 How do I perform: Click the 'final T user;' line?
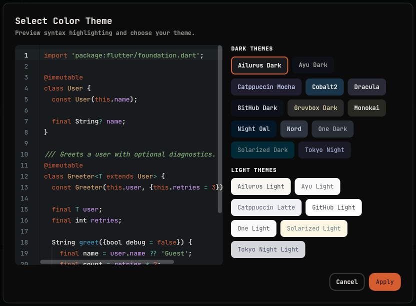[76, 209]
